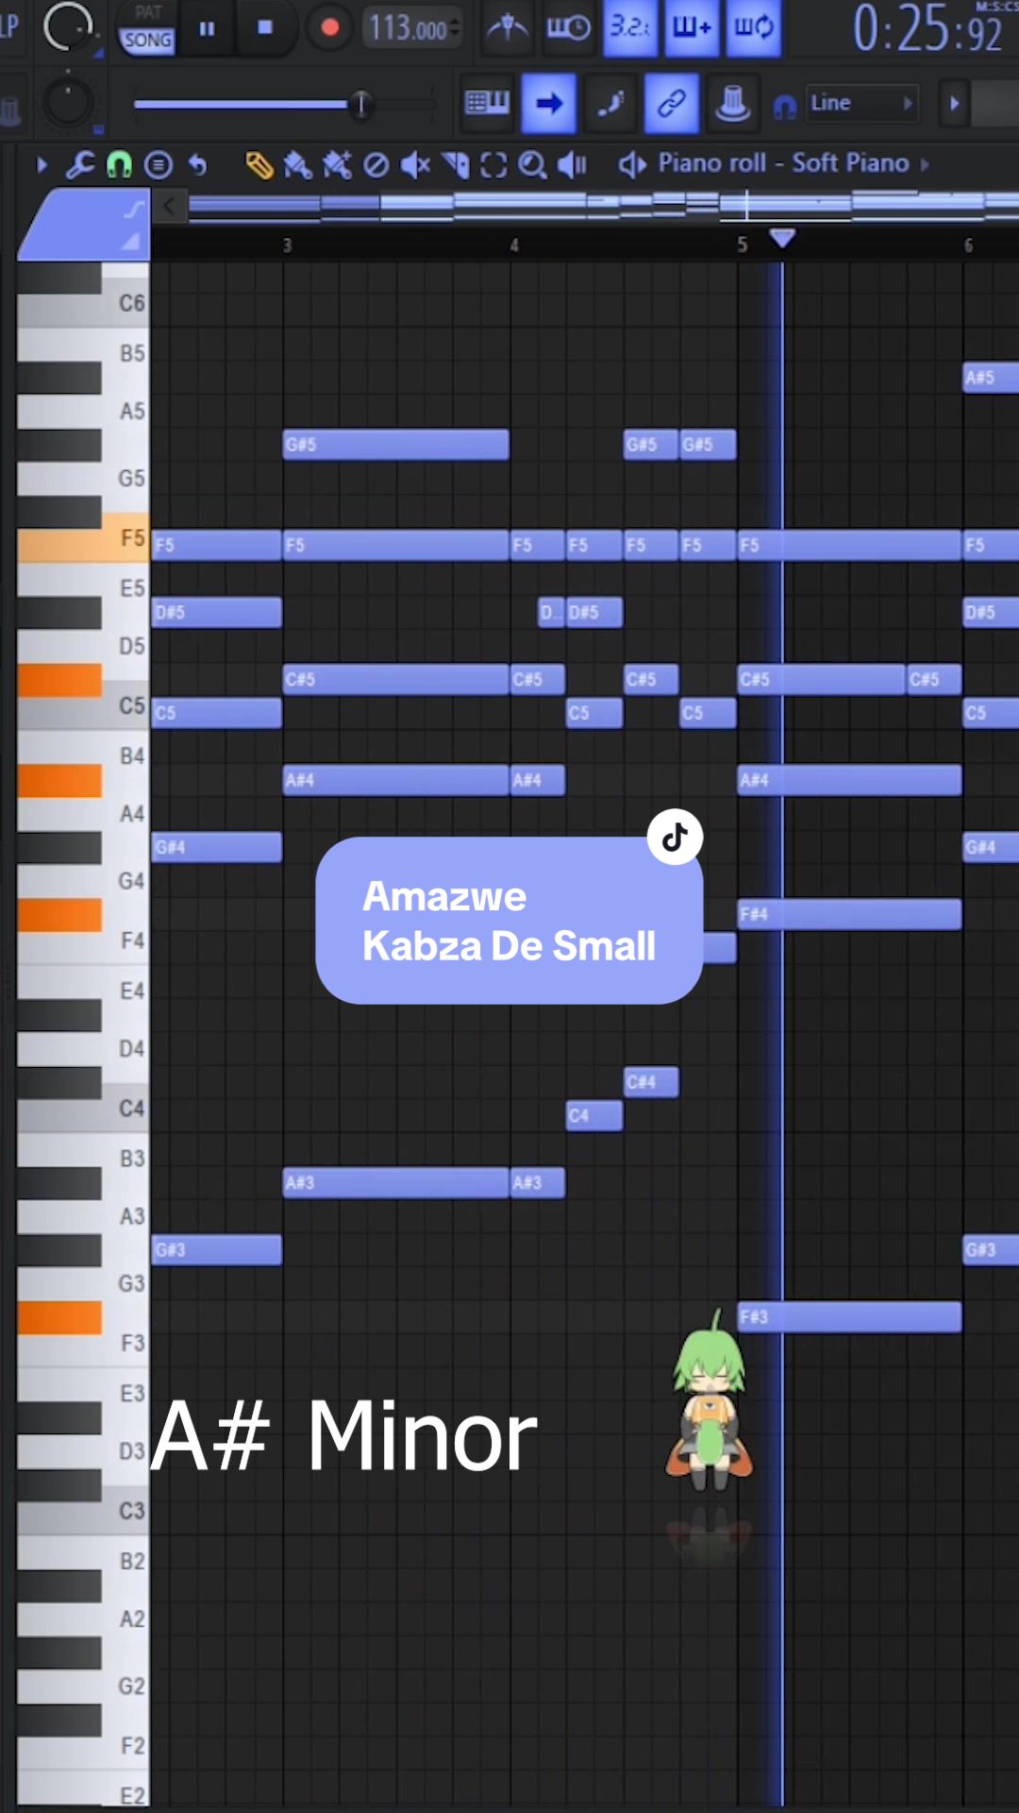Toggle typing keyboard to piano icon

(487, 103)
